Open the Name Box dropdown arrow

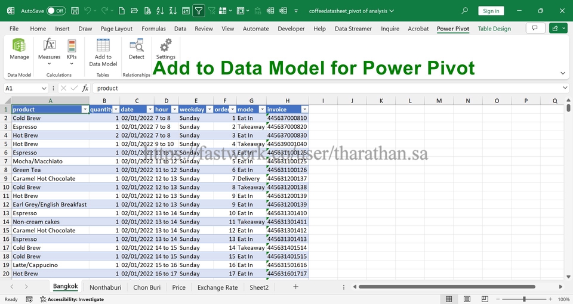(x=44, y=88)
